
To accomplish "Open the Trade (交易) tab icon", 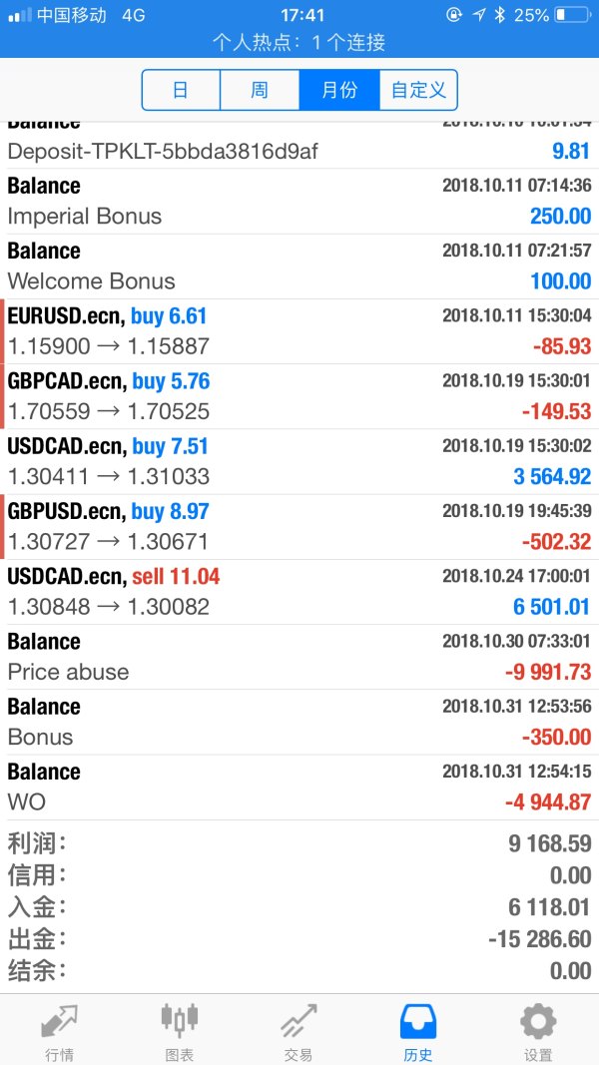I will (299, 1023).
